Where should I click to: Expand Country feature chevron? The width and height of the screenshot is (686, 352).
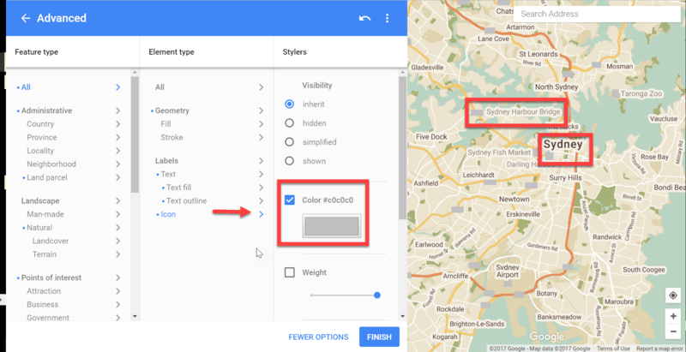pos(117,124)
